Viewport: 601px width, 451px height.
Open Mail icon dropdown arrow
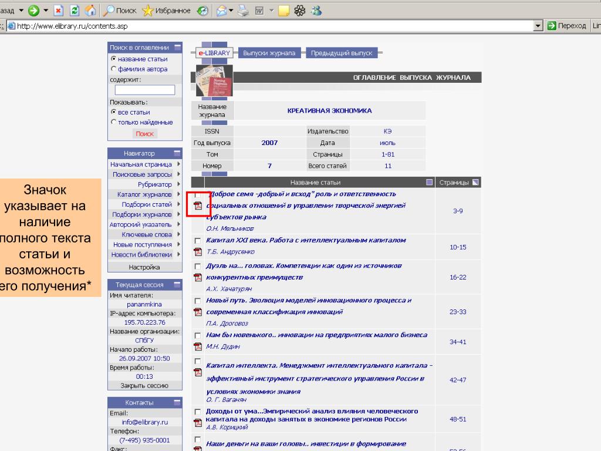pyautogui.click(x=231, y=11)
